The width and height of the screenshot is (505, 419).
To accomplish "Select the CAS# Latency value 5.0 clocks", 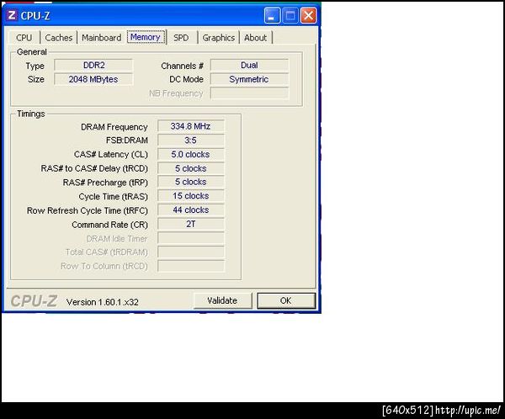I will point(191,154).
